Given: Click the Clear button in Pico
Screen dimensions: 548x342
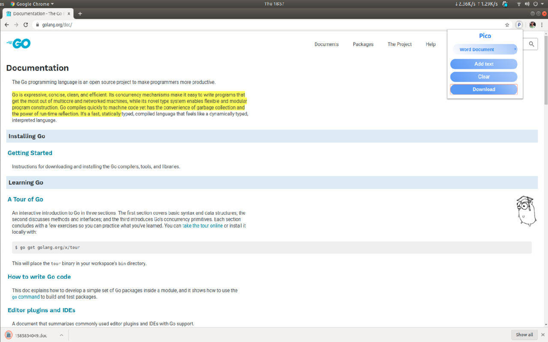Looking at the screenshot, I should tap(484, 77).
